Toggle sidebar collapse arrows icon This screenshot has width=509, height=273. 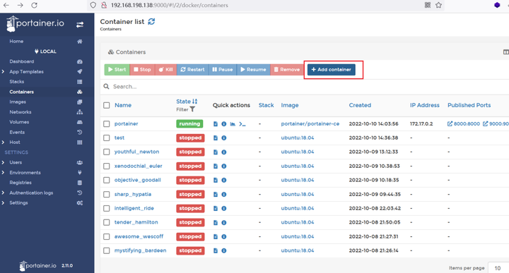click(x=80, y=25)
